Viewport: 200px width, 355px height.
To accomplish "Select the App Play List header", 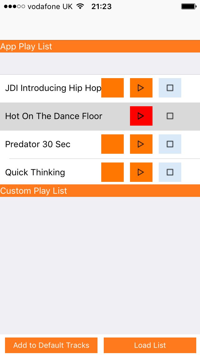I will pyautogui.click(x=26, y=47).
